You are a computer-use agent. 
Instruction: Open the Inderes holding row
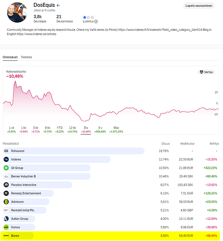pyautogui.click(x=111, y=160)
